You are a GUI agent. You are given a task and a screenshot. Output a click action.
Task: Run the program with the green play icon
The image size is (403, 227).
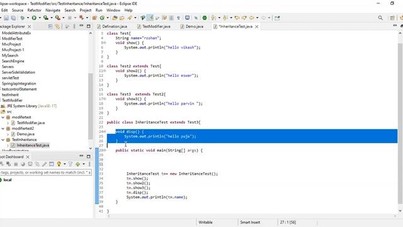pos(34,18)
